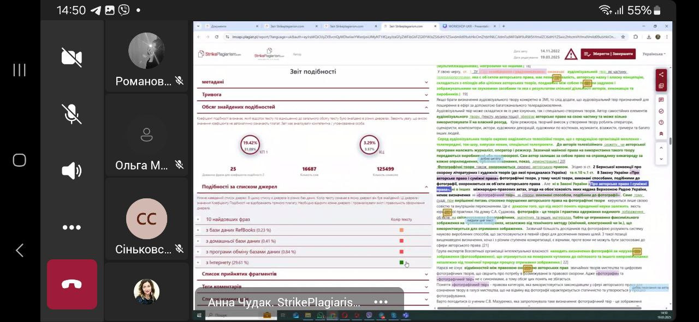Open a new browser tab with plus

pyautogui.click(x=503, y=26)
